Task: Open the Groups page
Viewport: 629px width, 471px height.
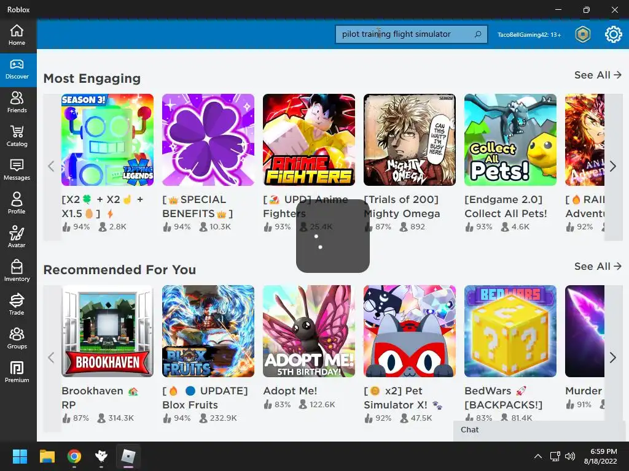Action: (x=17, y=339)
